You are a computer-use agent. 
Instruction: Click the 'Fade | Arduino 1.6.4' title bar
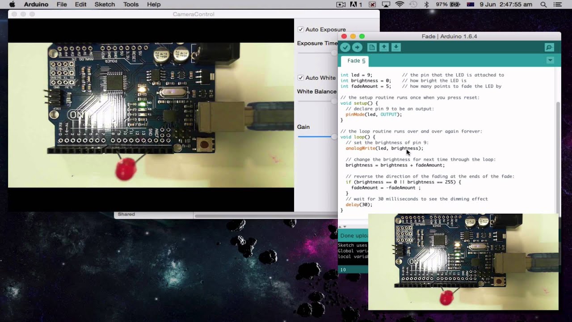tap(449, 36)
